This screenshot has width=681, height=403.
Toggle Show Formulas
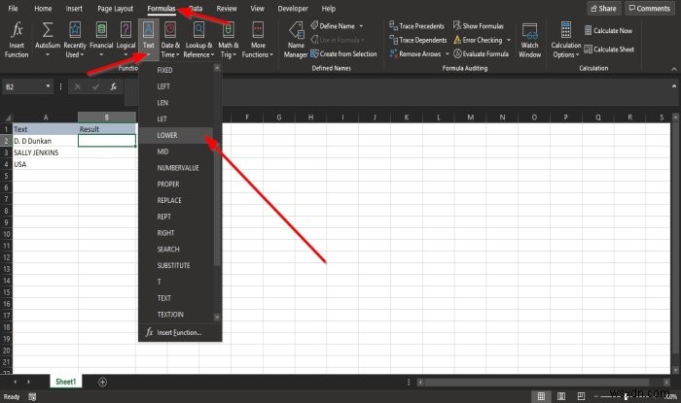click(479, 26)
